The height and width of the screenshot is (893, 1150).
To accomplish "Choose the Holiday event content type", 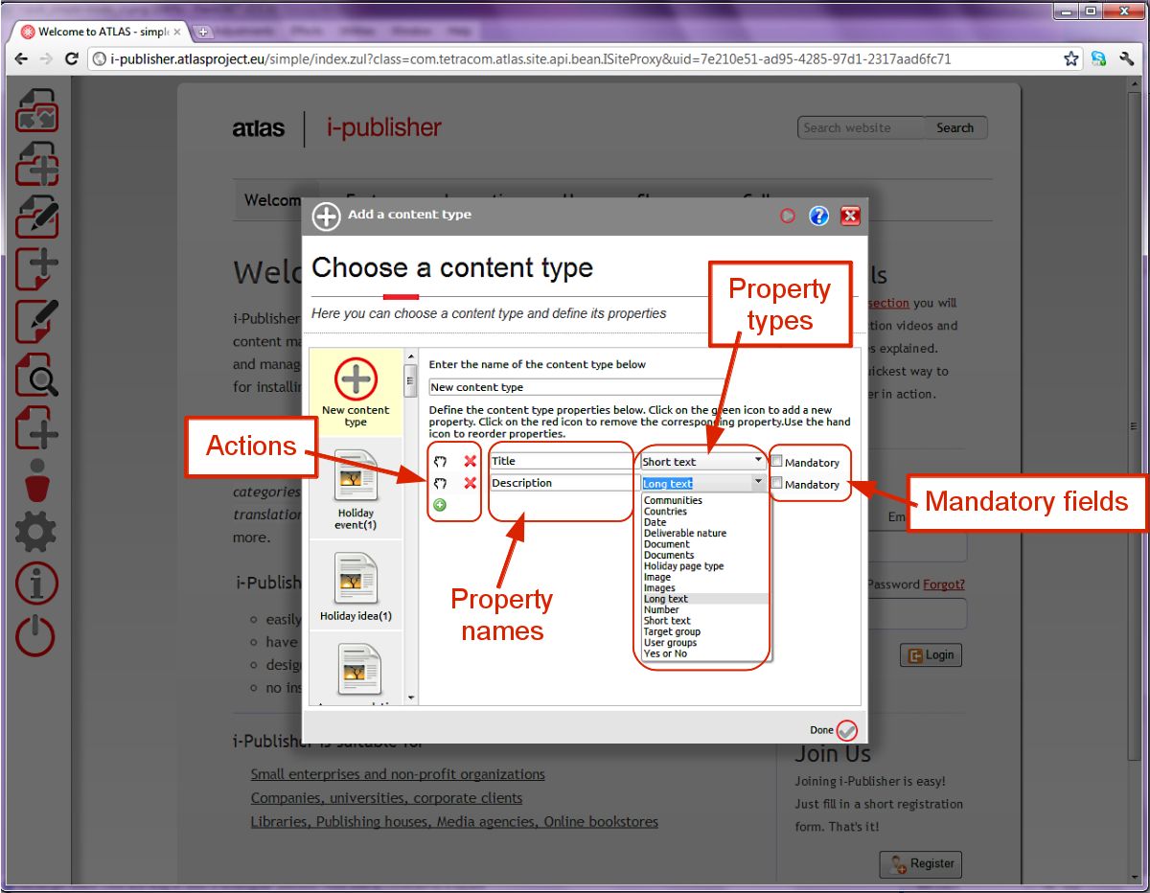I will [356, 489].
